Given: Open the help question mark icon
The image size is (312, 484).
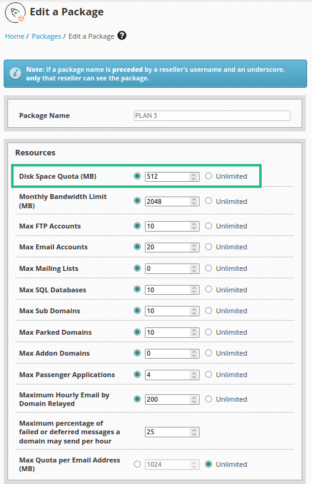Looking at the screenshot, I should (122, 36).
